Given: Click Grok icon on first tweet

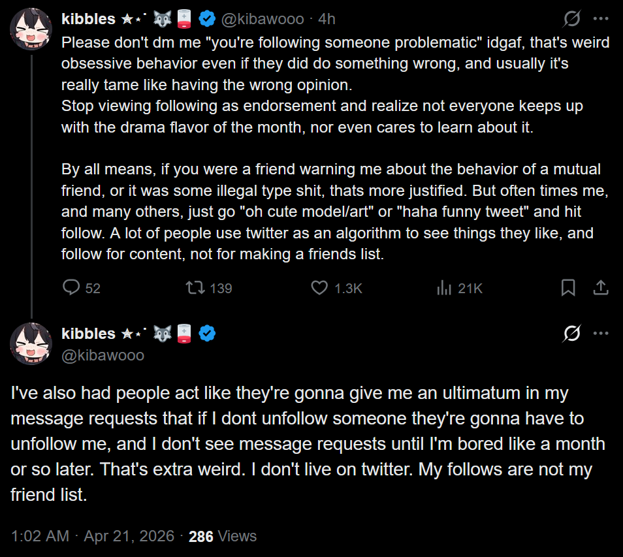Looking at the screenshot, I should (571, 19).
